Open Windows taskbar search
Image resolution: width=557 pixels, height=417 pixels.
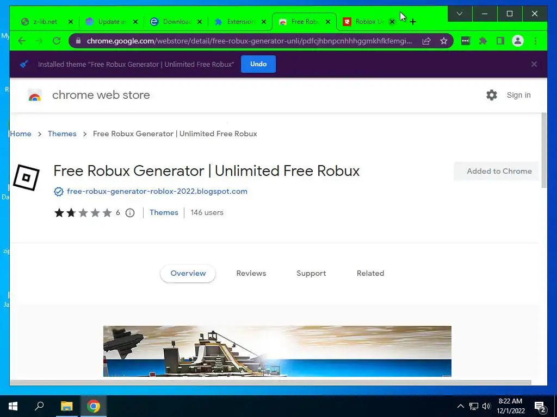39,406
